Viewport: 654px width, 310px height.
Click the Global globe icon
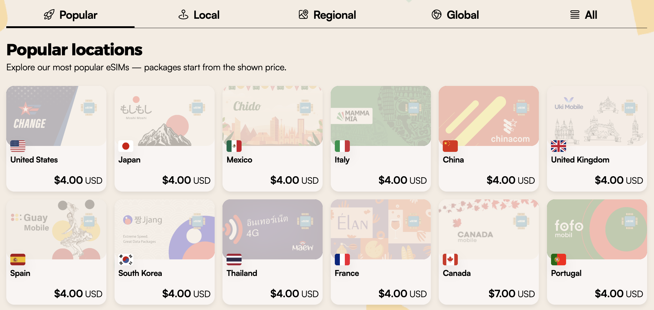point(437,15)
